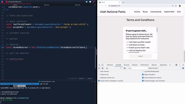The height and width of the screenshot is (104, 185).
Task: Select the Console tab in DevTools
Action: [x=118, y=65]
